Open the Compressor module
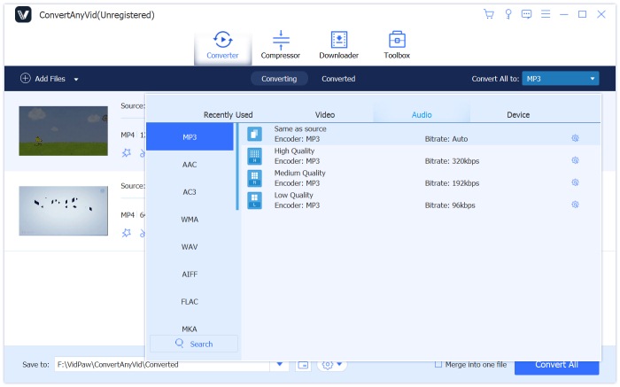 pyautogui.click(x=281, y=45)
